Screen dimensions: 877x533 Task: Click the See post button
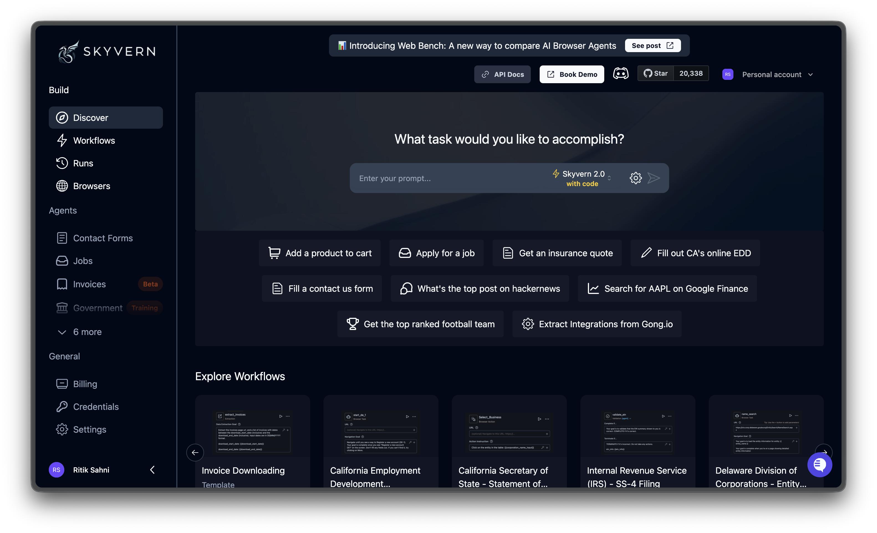[x=652, y=45]
